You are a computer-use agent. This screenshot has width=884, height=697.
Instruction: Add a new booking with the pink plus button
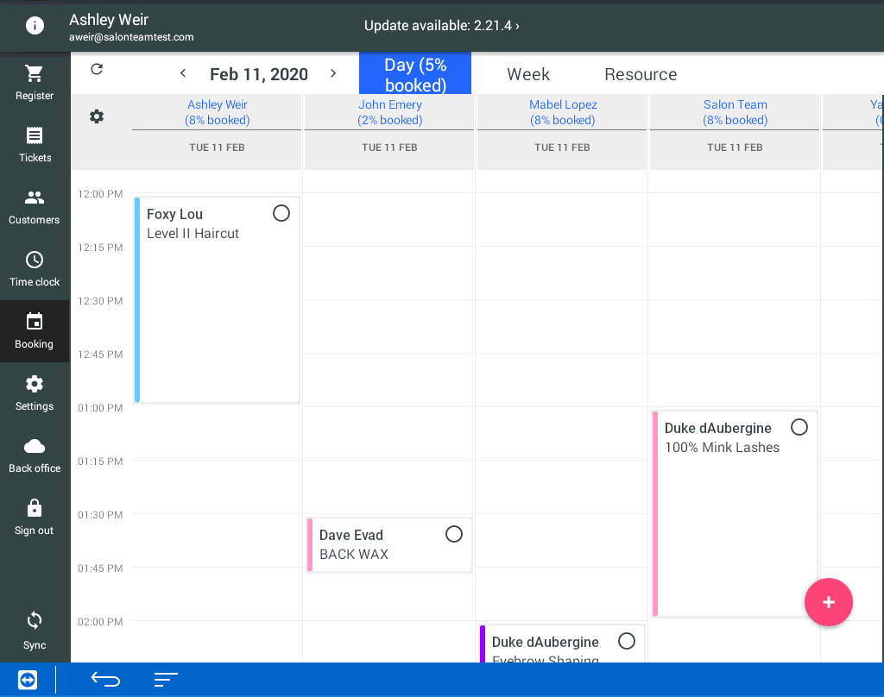click(829, 602)
